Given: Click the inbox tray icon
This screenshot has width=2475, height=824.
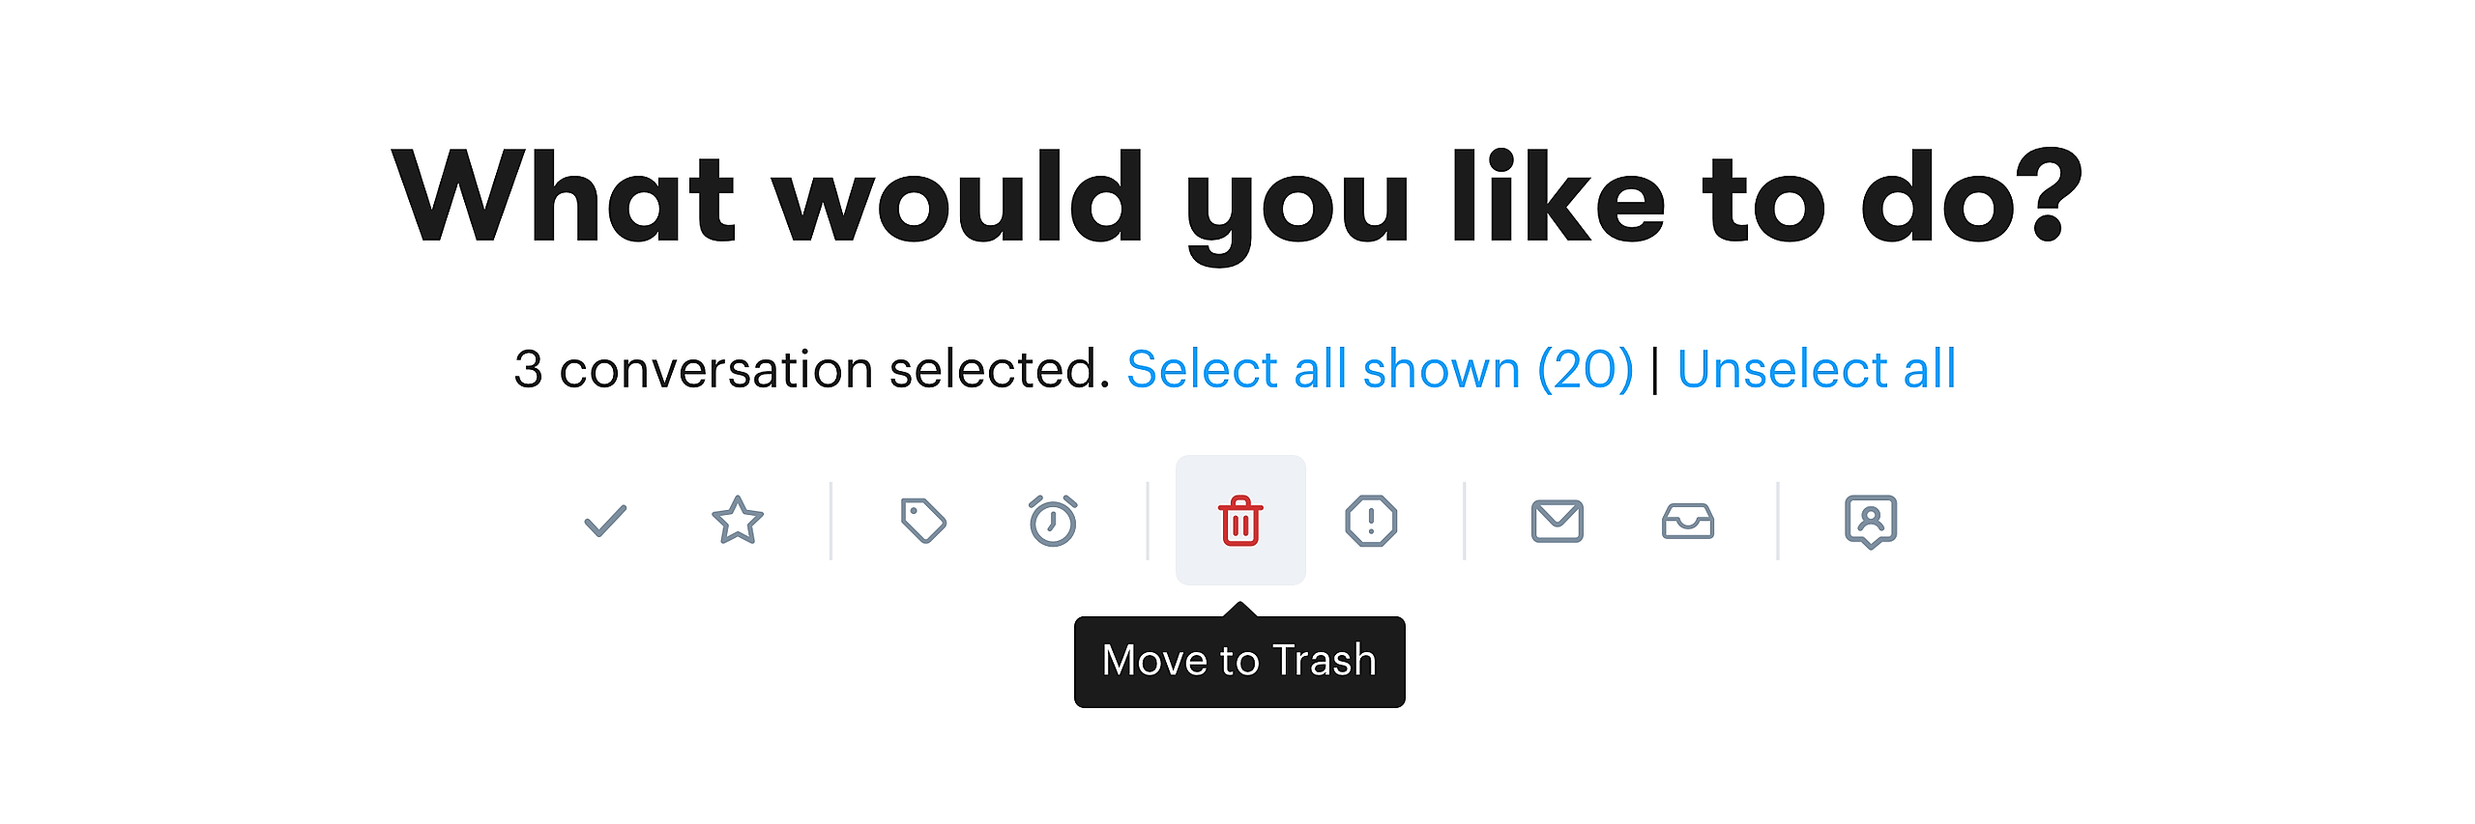Looking at the screenshot, I should (x=1688, y=522).
